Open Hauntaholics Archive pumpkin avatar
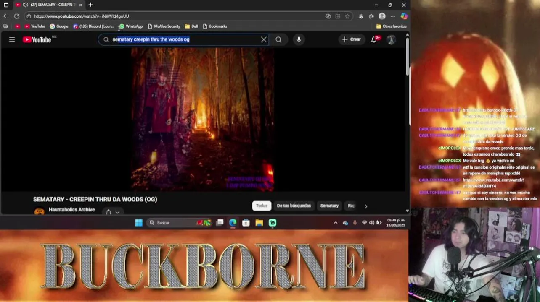540x302 pixels. [x=39, y=211]
